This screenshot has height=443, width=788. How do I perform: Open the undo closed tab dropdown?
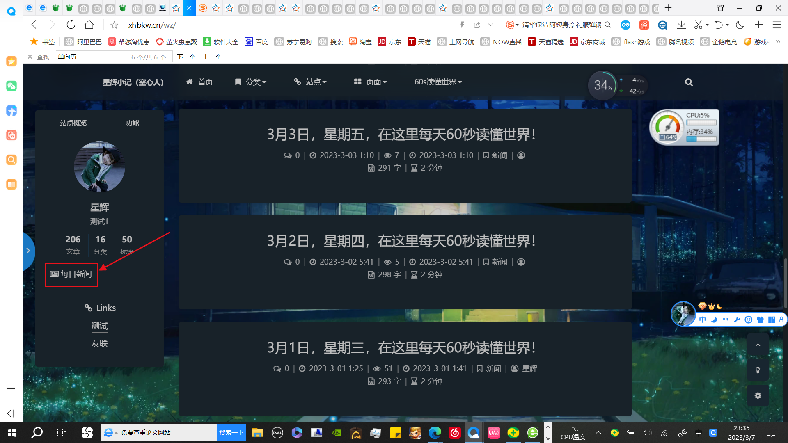coord(727,25)
